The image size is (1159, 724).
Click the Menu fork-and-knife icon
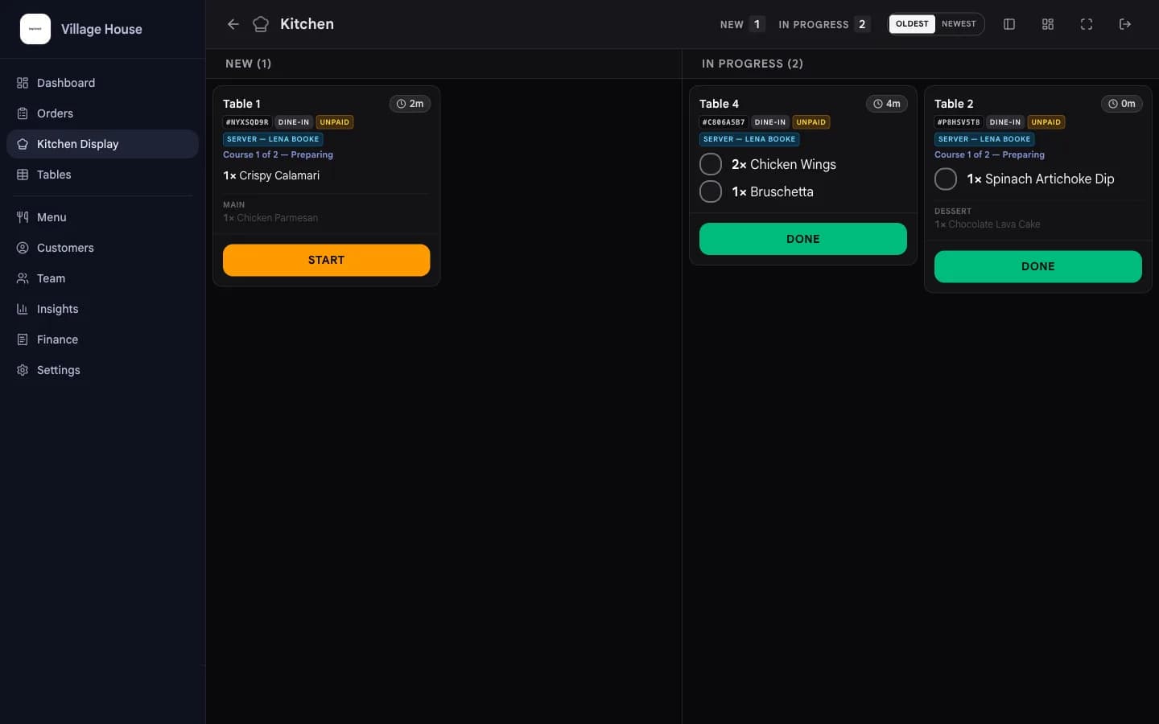coord(23,217)
